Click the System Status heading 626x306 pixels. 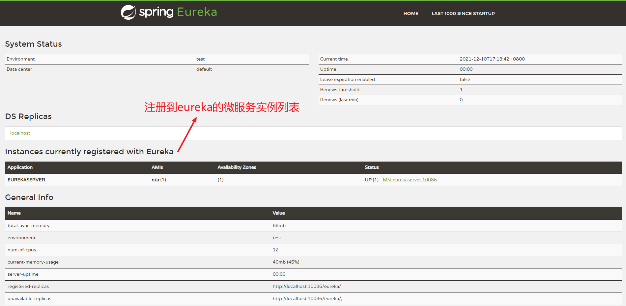(x=33, y=44)
